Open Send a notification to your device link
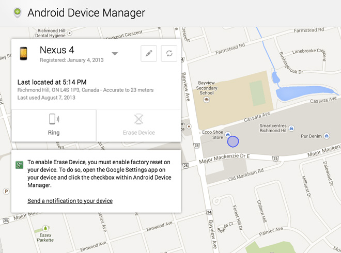341x253 pixels. tap(70, 201)
